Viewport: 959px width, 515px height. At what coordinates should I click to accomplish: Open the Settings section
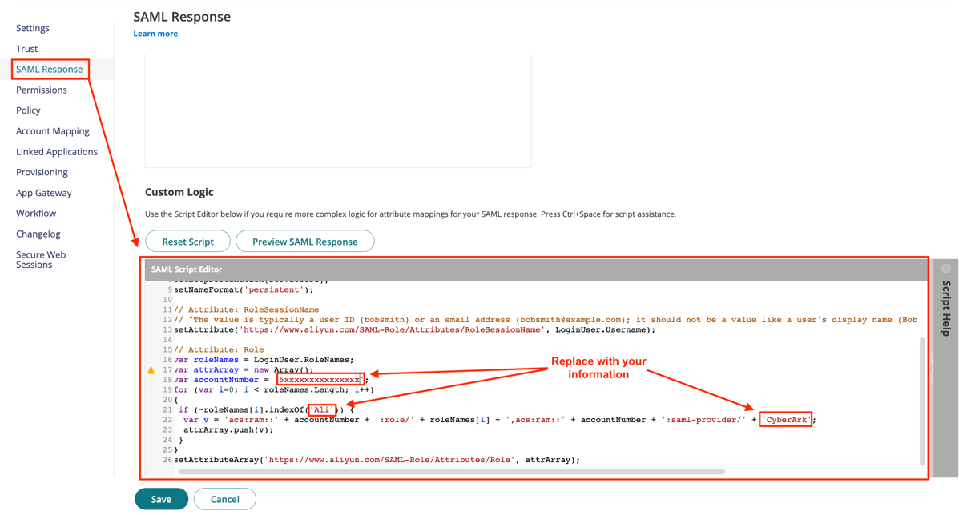pos(32,28)
